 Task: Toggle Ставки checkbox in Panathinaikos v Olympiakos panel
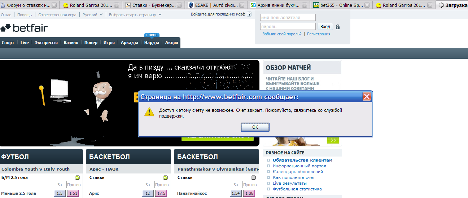pyautogui.click(x=253, y=177)
